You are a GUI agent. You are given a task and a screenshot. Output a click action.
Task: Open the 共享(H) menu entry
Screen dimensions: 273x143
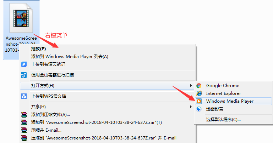pos(38,107)
